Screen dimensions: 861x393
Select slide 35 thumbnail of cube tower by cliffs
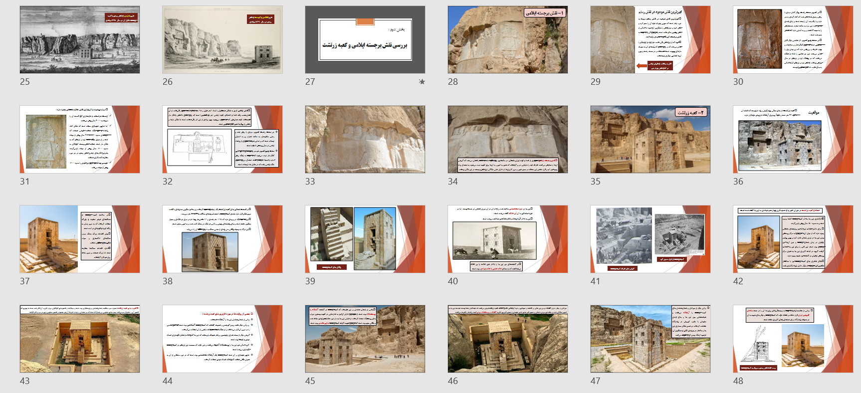point(650,140)
